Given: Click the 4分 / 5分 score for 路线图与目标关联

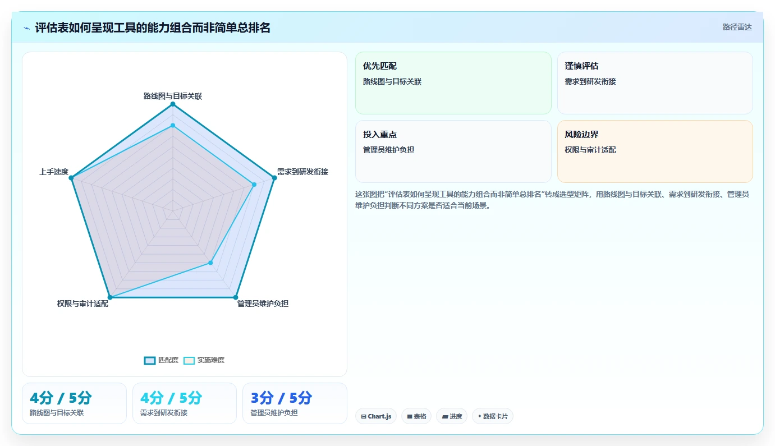Looking at the screenshot, I should click(61, 398).
